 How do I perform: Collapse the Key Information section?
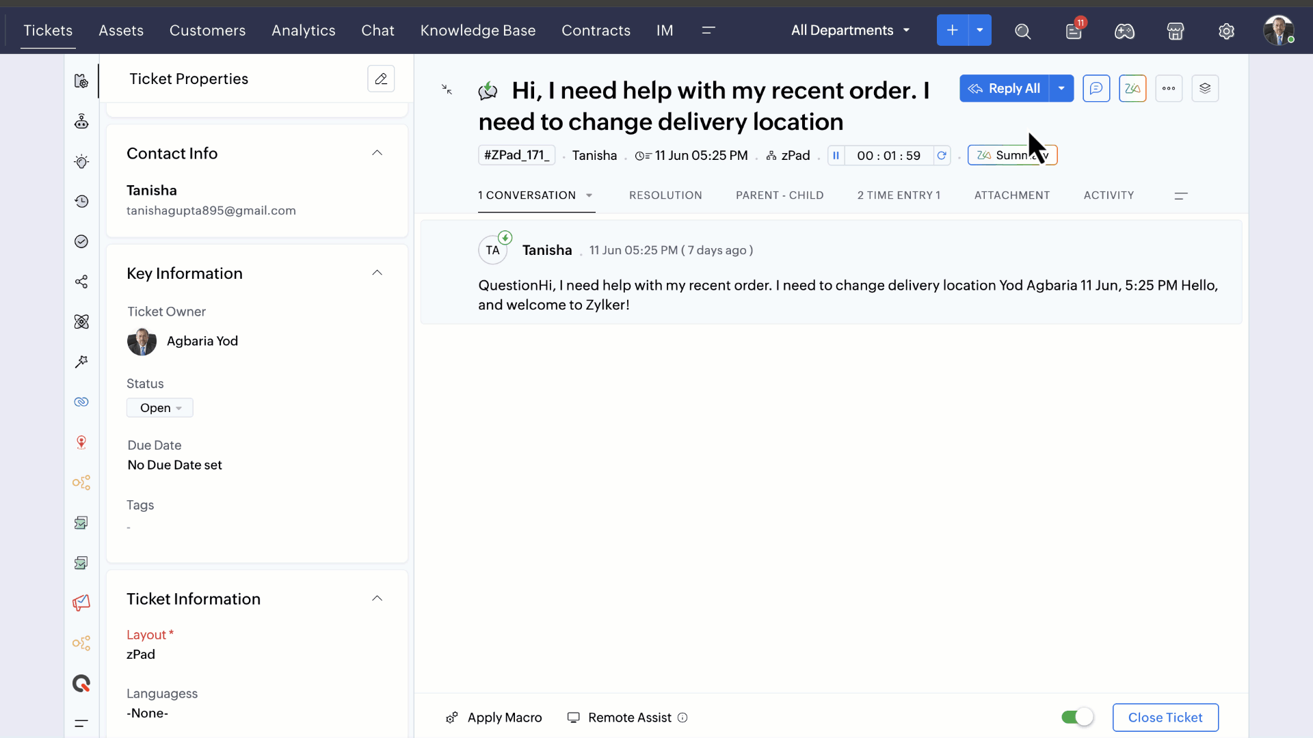377,273
